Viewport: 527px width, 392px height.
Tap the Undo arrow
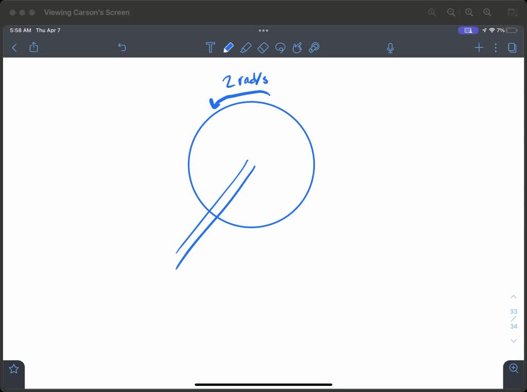tap(122, 47)
